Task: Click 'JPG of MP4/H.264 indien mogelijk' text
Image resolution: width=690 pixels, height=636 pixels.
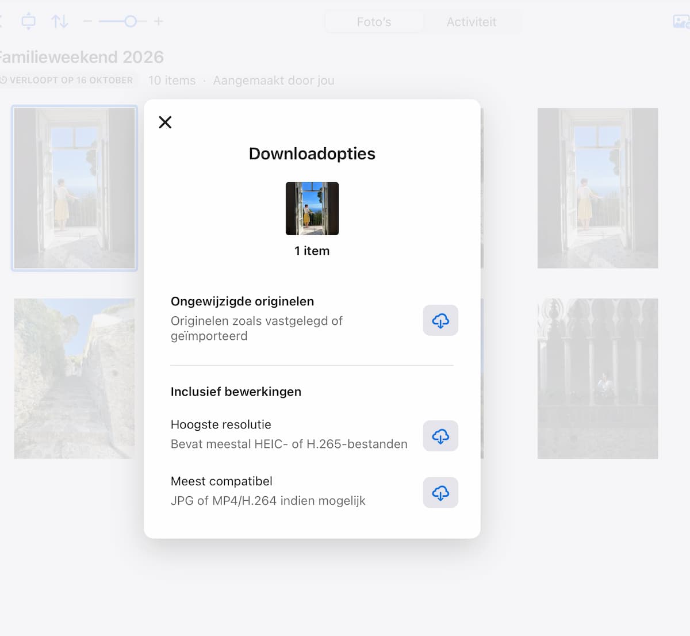Action: point(268,501)
